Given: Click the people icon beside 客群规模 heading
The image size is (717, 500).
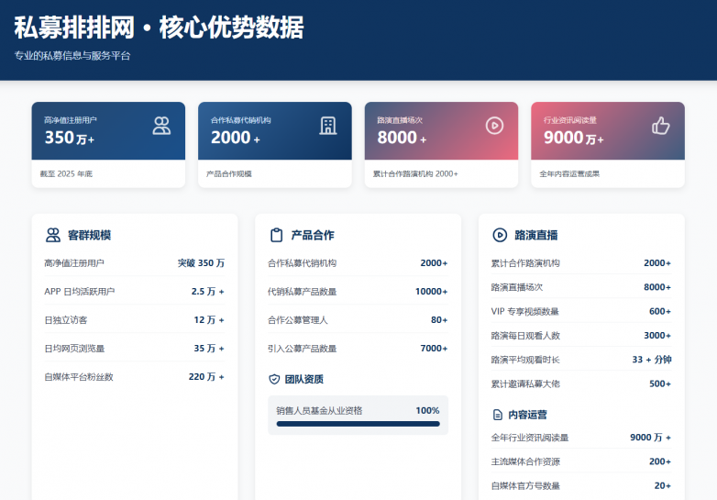Looking at the screenshot, I should click(x=53, y=235).
